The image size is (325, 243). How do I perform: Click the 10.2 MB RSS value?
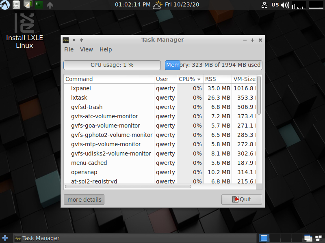(219, 172)
